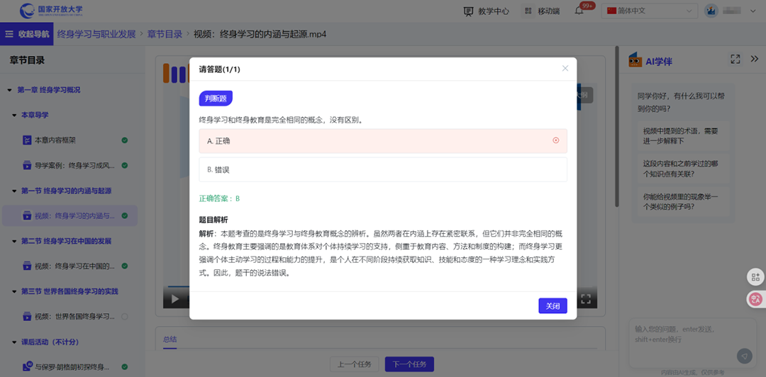Click completion checkmark for 本章内容框架
766x377 pixels.
coord(125,140)
